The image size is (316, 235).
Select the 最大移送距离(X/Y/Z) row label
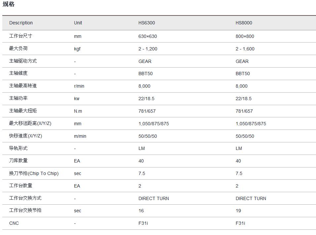[30, 123]
